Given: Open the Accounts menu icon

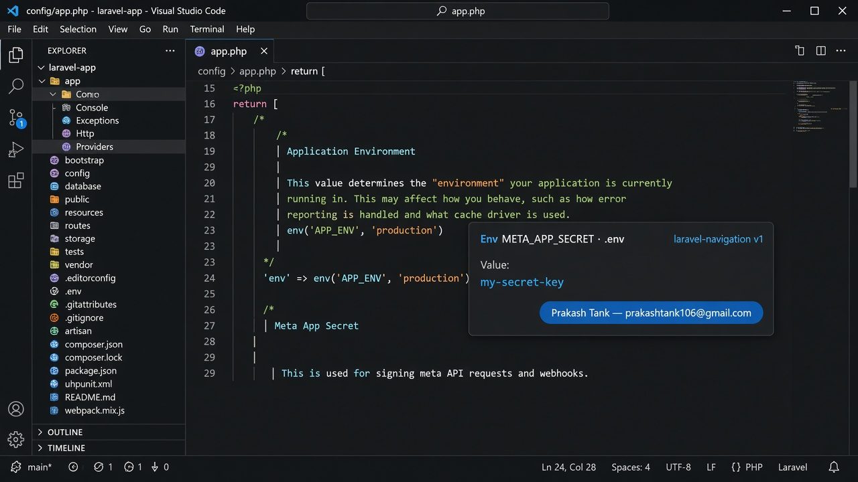Looking at the screenshot, I should [x=16, y=409].
